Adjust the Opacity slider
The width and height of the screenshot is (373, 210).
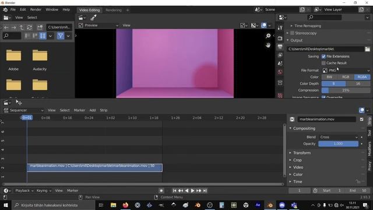pos(338,144)
